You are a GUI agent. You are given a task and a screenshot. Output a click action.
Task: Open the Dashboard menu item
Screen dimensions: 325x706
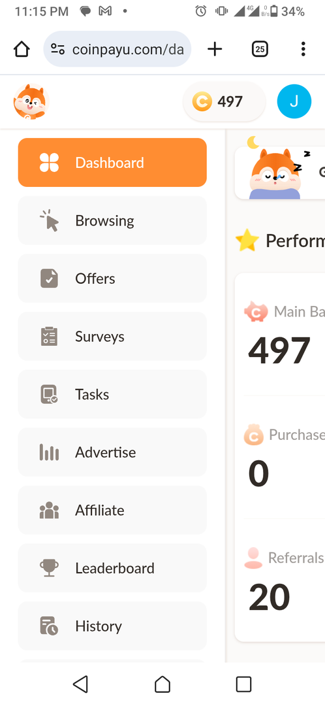112,163
